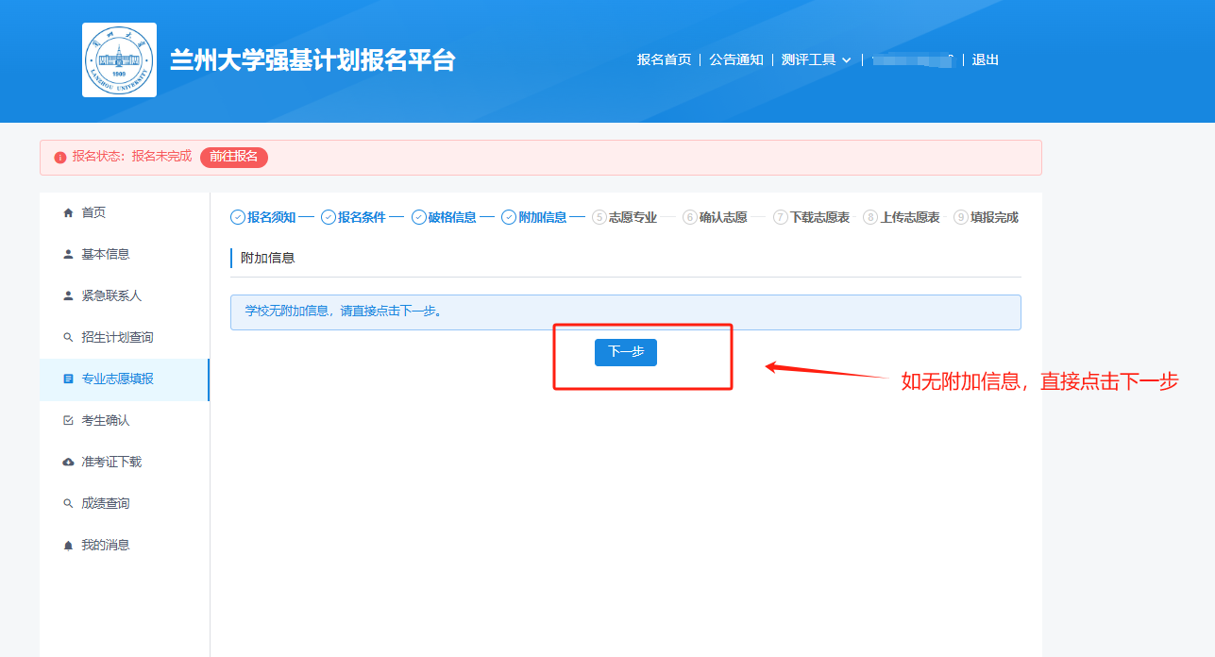Click the checkmark icon beside 考生确认
This screenshot has height=657, width=1215.
pyautogui.click(x=68, y=421)
